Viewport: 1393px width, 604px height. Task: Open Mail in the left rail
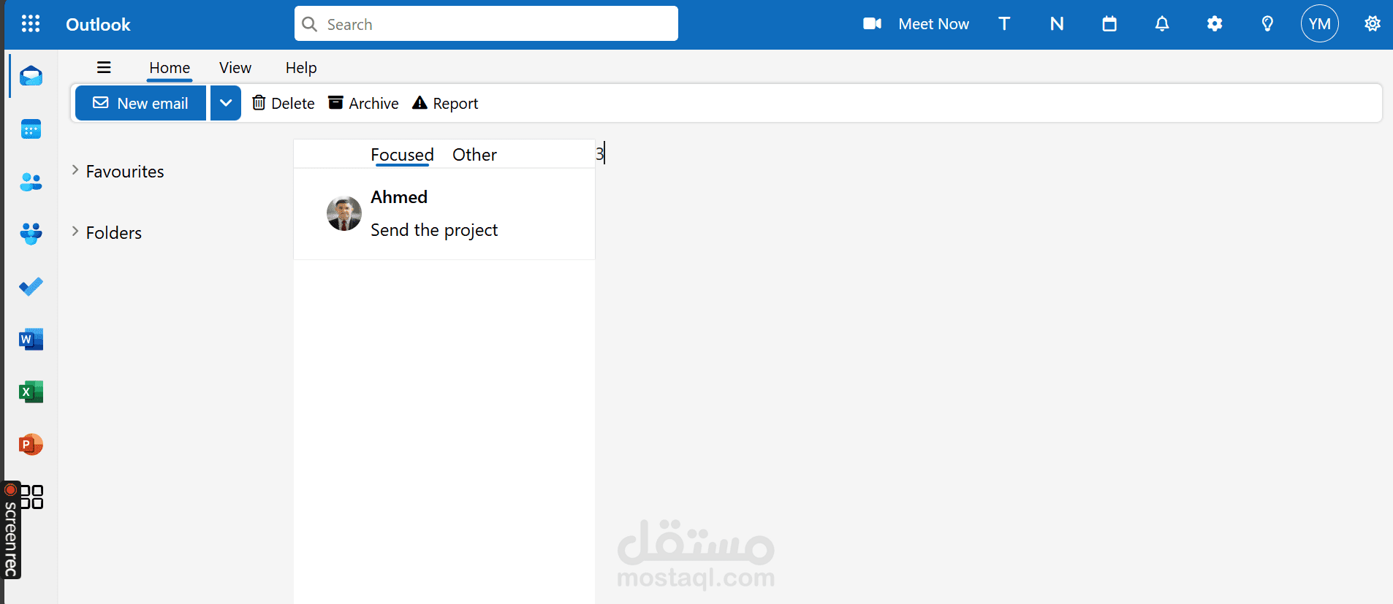[31, 76]
